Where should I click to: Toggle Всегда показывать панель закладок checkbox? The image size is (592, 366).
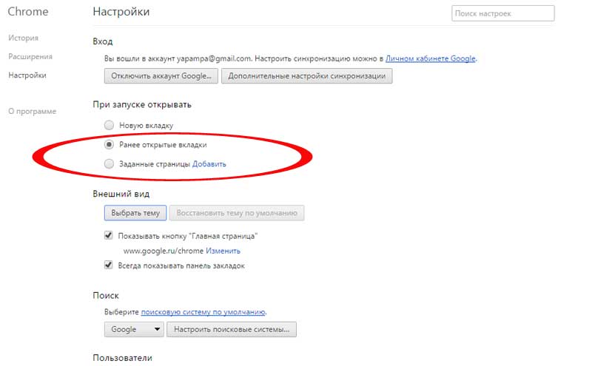108,265
